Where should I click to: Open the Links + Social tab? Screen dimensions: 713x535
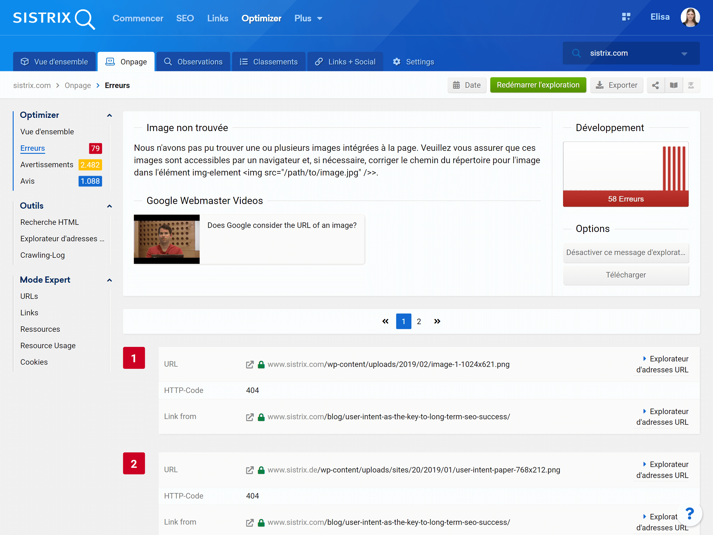tap(345, 61)
